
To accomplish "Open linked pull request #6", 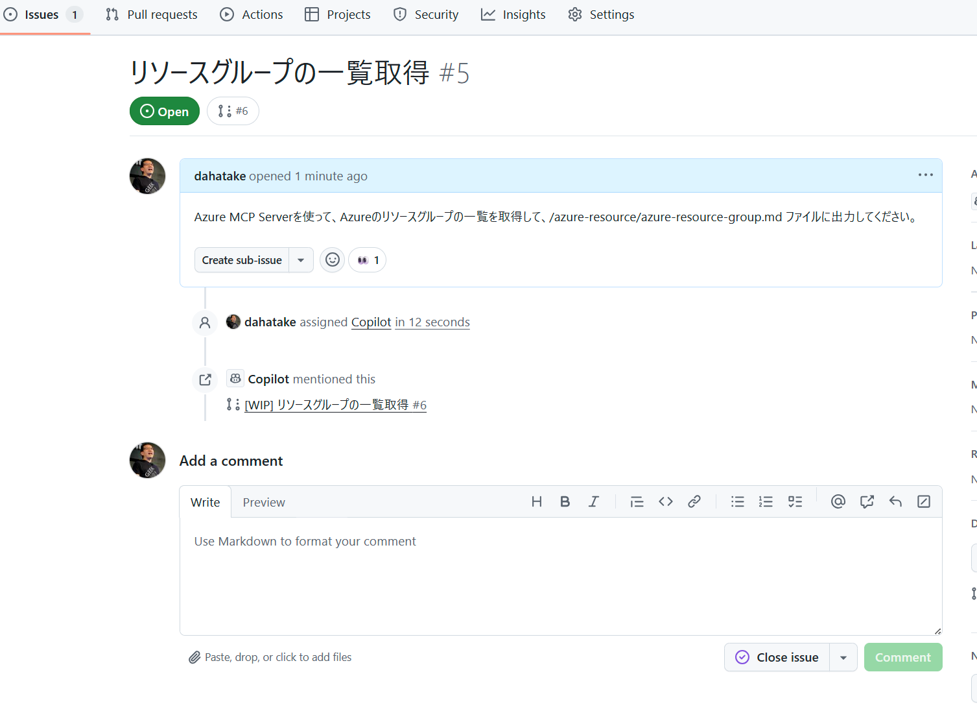I will (335, 404).
